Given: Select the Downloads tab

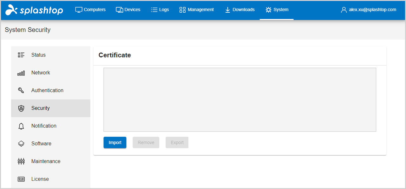Looking at the screenshot, I should tap(240, 10).
